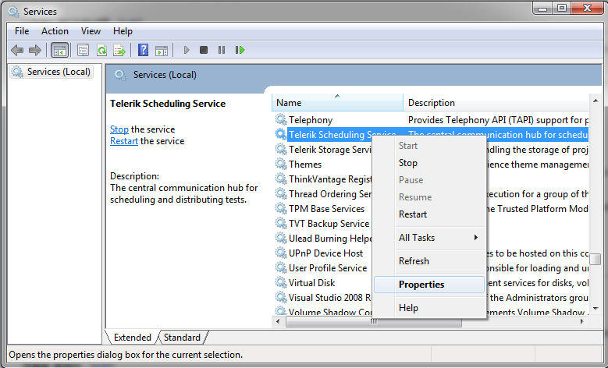Open the Action menu
Viewport: 608px width, 368px height.
55,31
